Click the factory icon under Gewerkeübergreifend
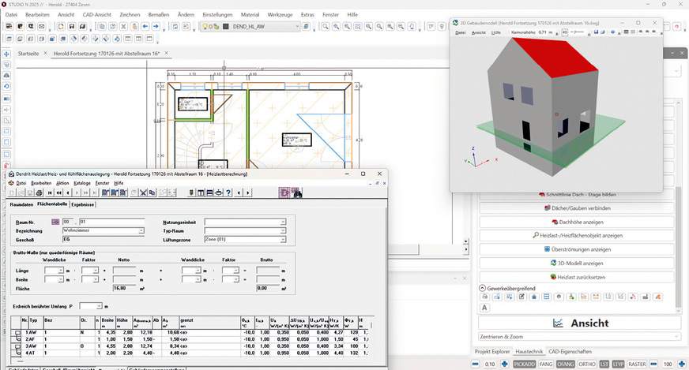The height and width of the screenshot is (370, 689). pyautogui.click(x=645, y=297)
